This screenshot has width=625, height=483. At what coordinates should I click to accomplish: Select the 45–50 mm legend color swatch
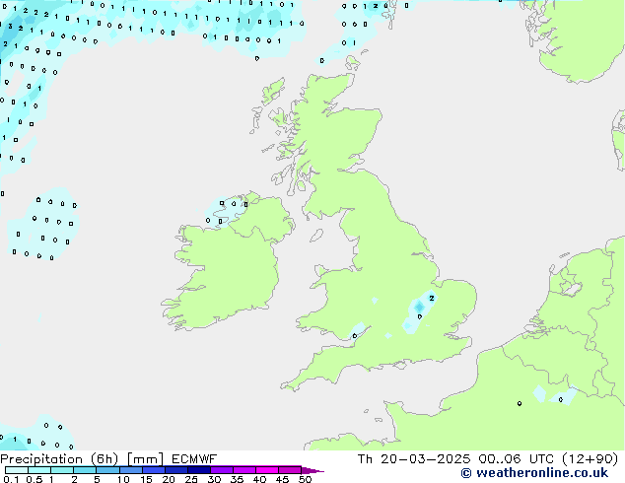pyautogui.click(x=290, y=470)
